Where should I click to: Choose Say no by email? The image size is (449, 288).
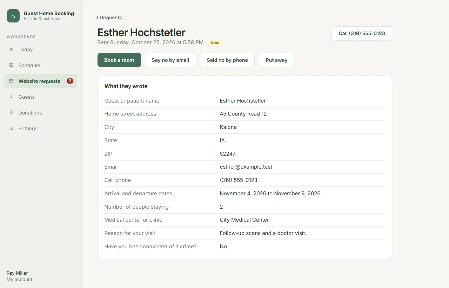pyautogui.click(x=170, y=60)
